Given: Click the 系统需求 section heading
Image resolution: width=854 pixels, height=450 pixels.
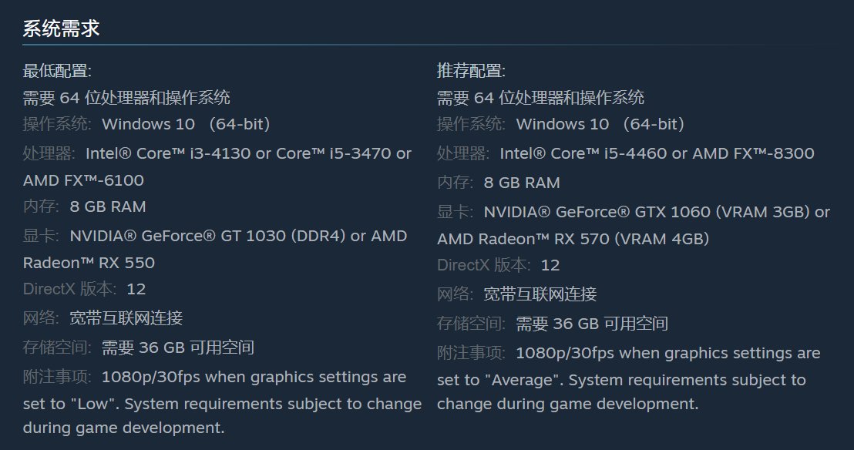Looking at the screenshot, I should [x=61, y=29].
